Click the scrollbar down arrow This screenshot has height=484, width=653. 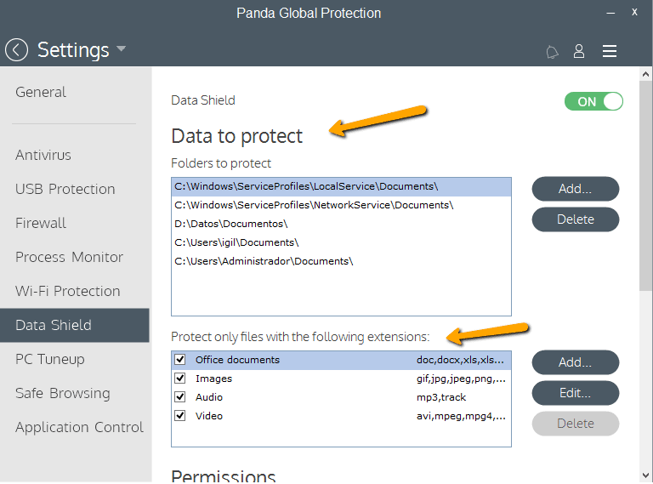point(645,475)
